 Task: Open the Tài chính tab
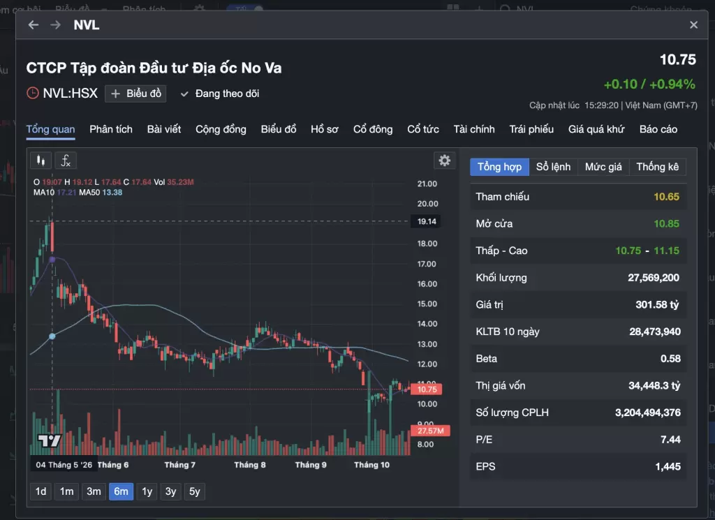(474, 129)
